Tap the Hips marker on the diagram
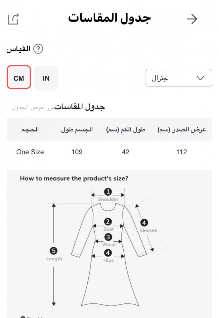This screenshot has height=318, width=219. 108,253
